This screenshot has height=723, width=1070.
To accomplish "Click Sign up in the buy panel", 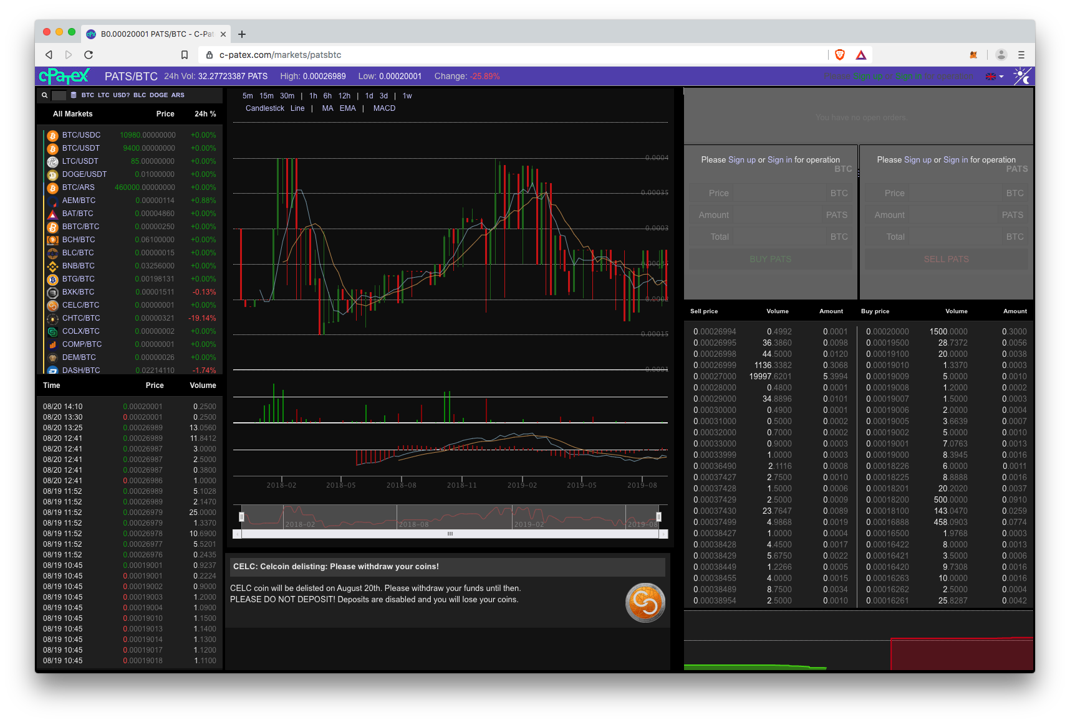I will (742, 160).
